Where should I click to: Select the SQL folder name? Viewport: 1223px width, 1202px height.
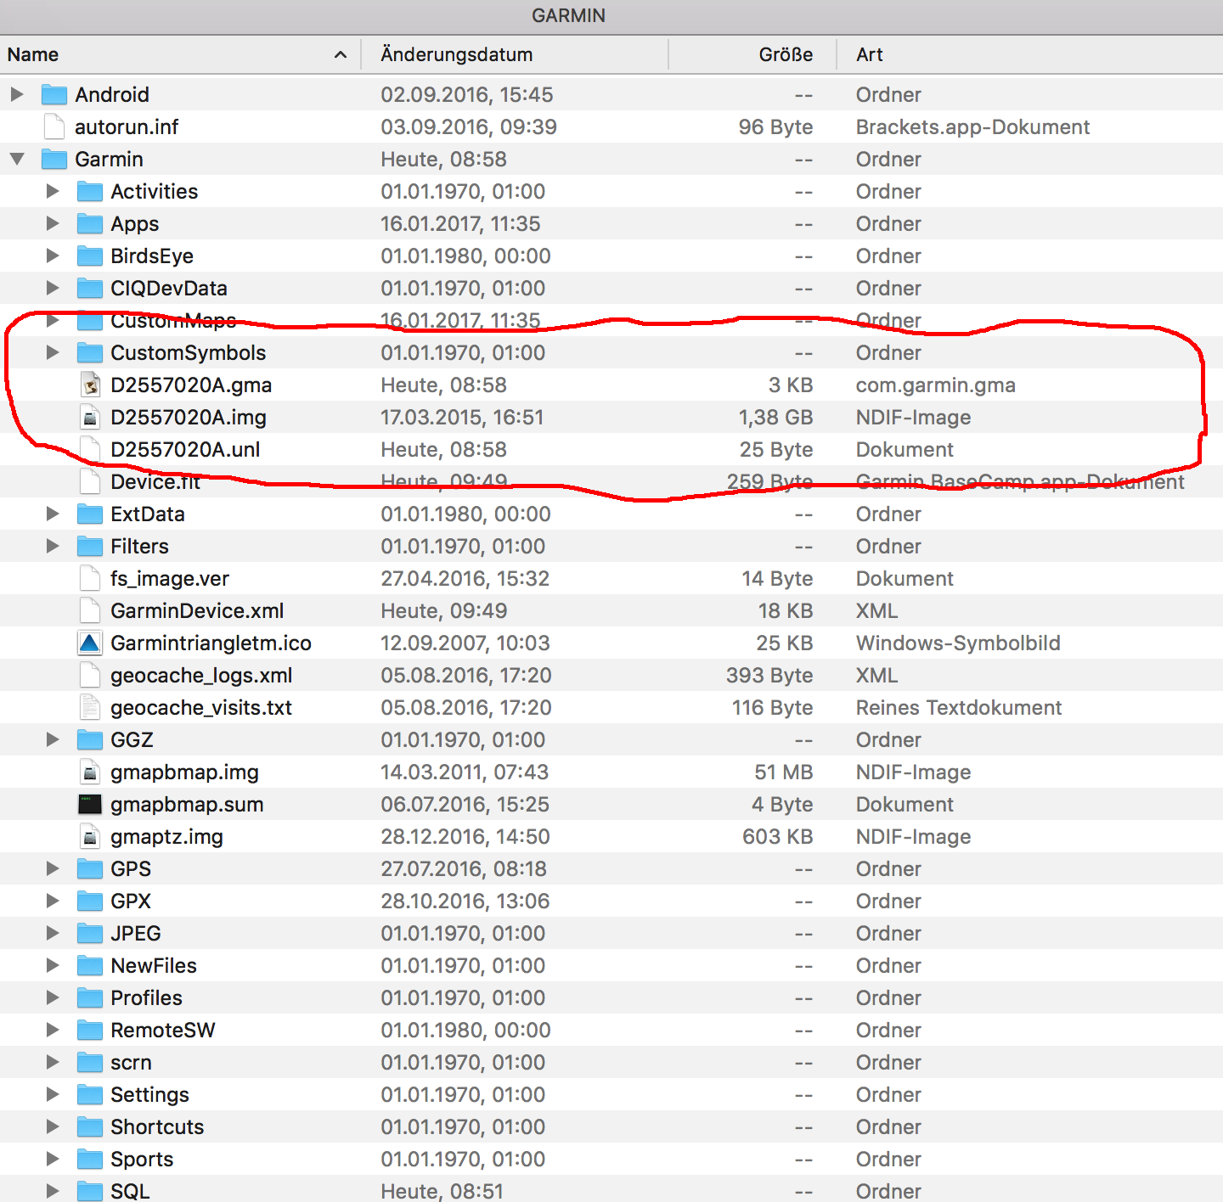130,1191
